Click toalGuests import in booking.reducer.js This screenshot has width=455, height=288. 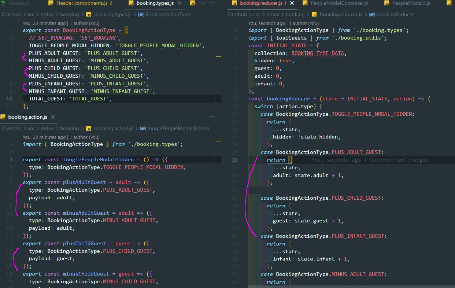[291, 38]
